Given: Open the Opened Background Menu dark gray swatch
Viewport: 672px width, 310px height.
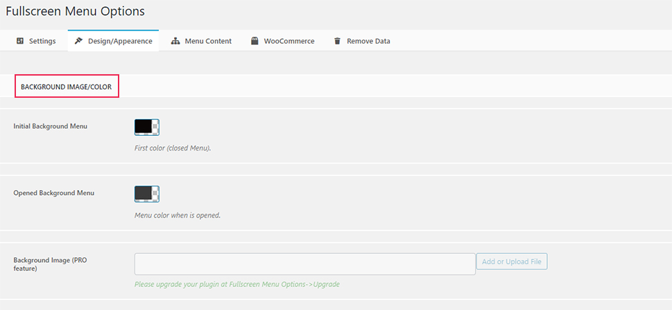Looking at the screenshot, I should 143,193.
